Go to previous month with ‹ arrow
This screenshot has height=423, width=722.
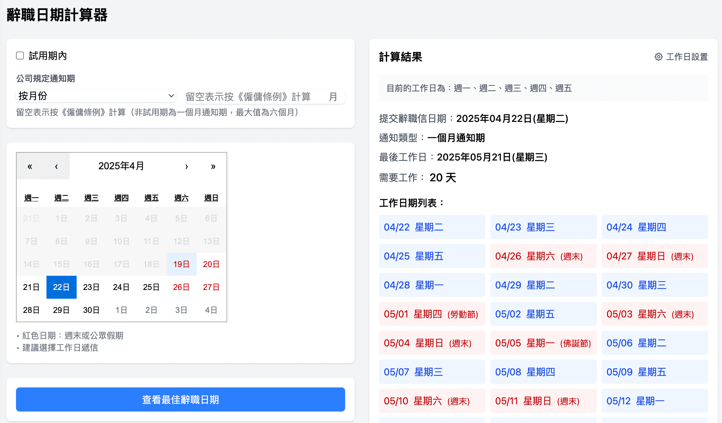point(56,166)
